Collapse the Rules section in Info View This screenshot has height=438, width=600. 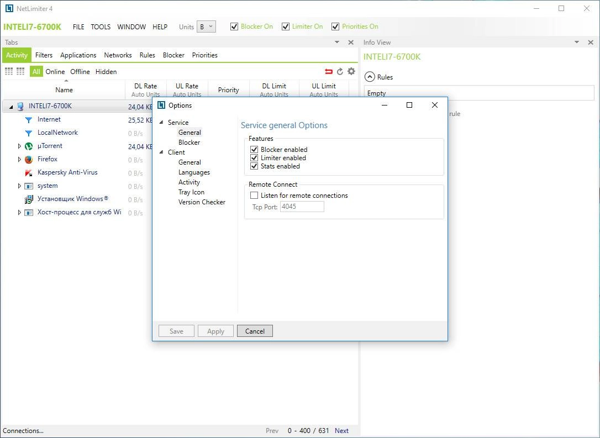point(370,77)
